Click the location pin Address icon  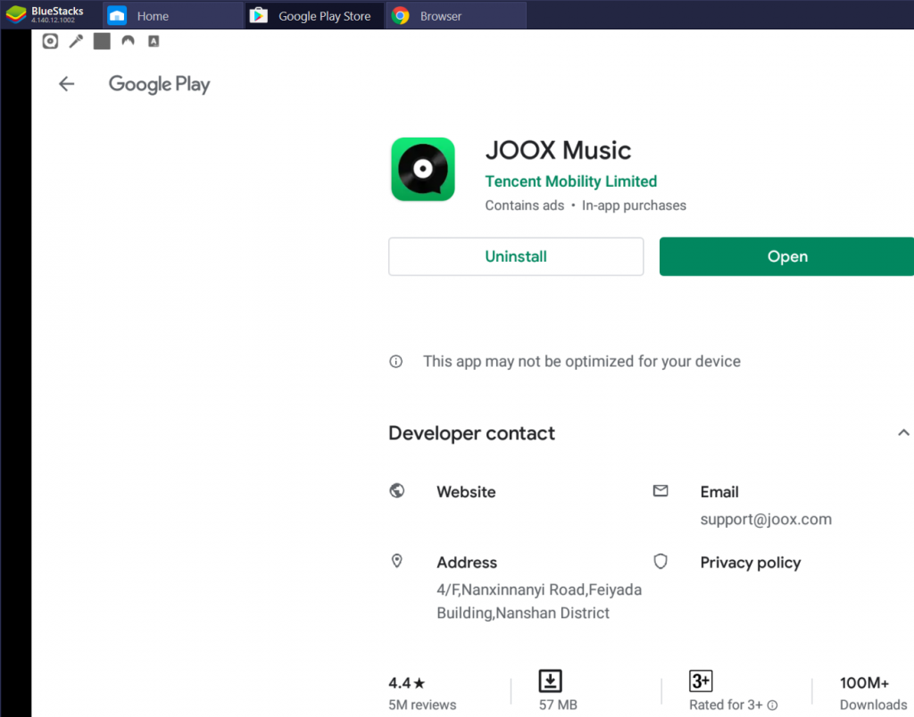coord(397,561)
